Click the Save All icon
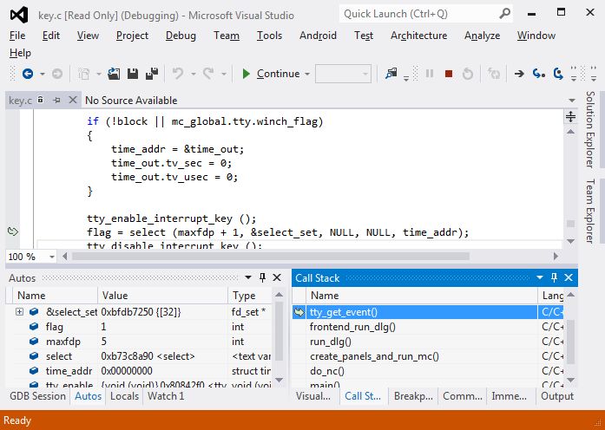The image size is (605, 430). (152, 74)
